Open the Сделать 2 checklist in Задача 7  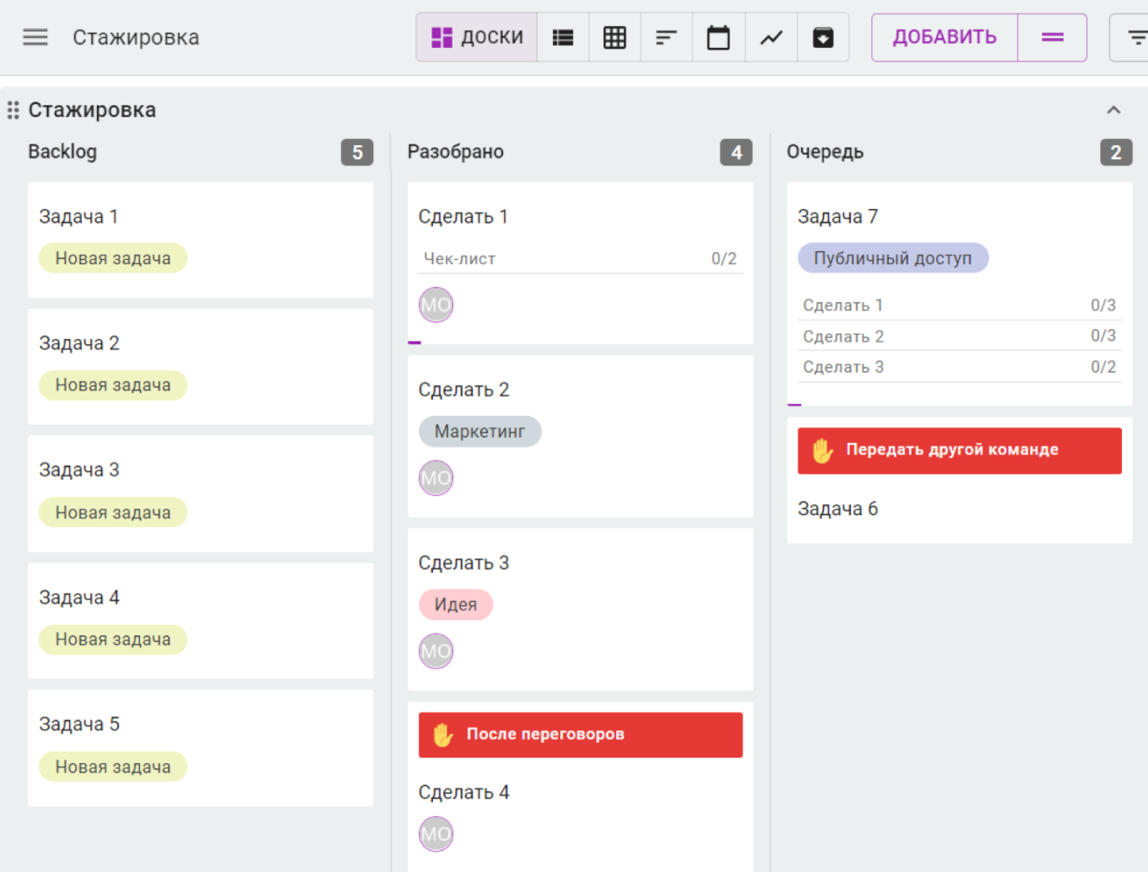[958, 336]
